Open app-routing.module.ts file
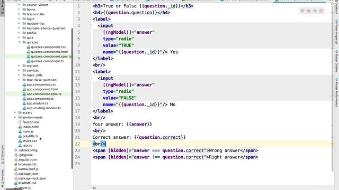The image size is (339, 190). pyautogui.click(x=43, y=108)
